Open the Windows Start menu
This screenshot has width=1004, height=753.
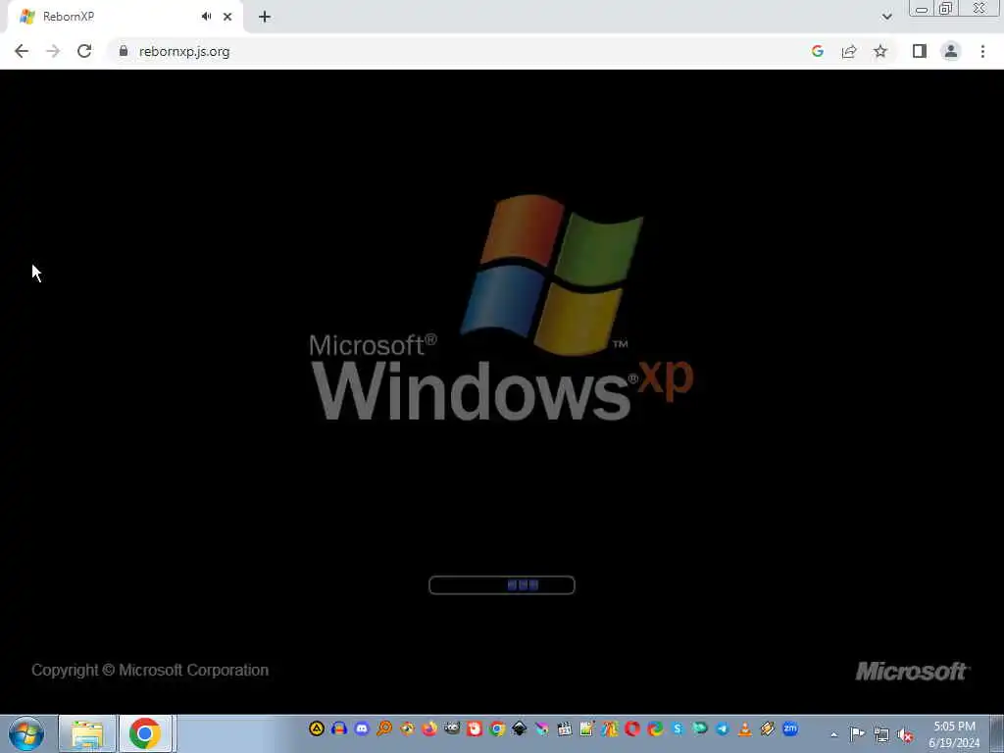(26, 733)
